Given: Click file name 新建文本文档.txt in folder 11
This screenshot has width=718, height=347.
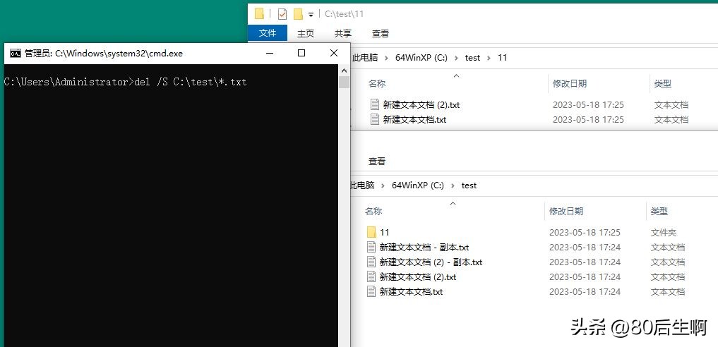Looking at the screenshot, I should point(414,119).
